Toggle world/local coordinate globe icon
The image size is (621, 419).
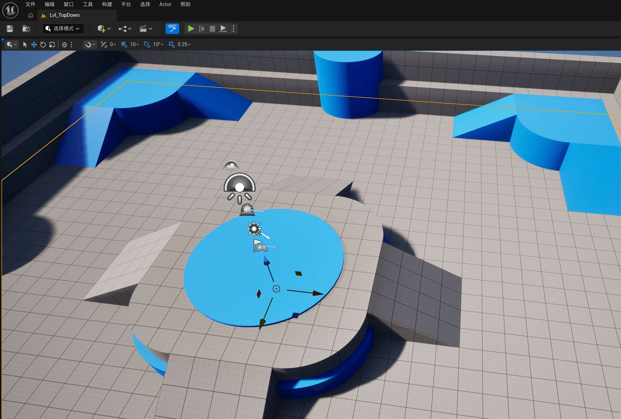64,45
